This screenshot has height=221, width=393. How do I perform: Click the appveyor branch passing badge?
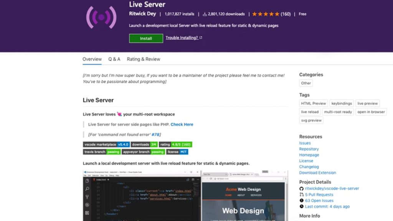(x=144, y=152)
